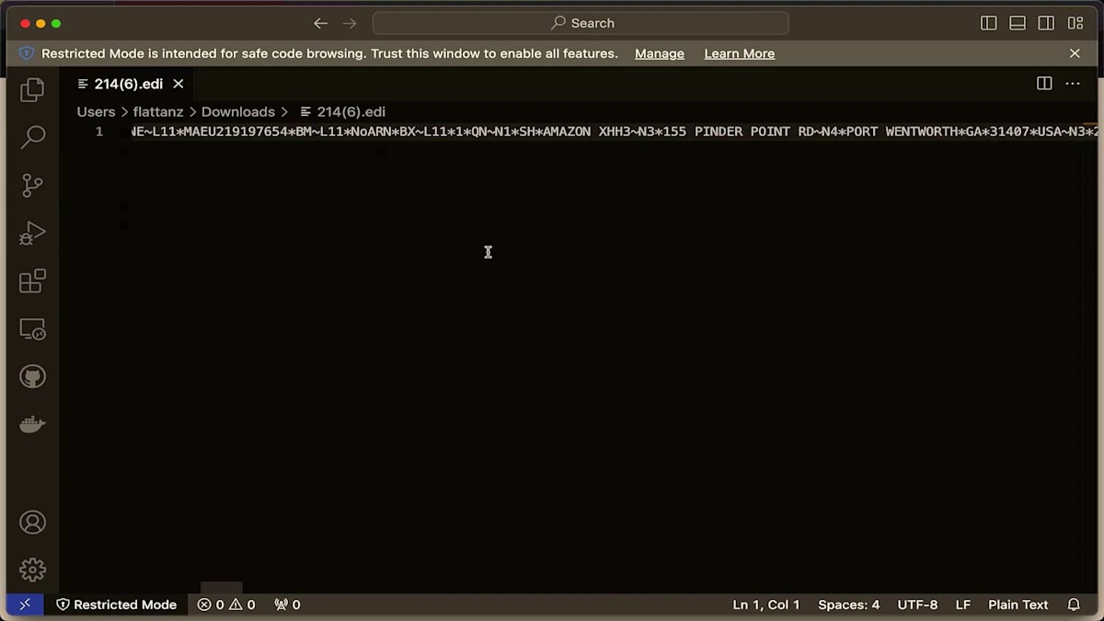Image resolution: width=1104 pixels, height=621 pixels.
Task: Open the notifications bell
Action: [x=1074, y=604]
